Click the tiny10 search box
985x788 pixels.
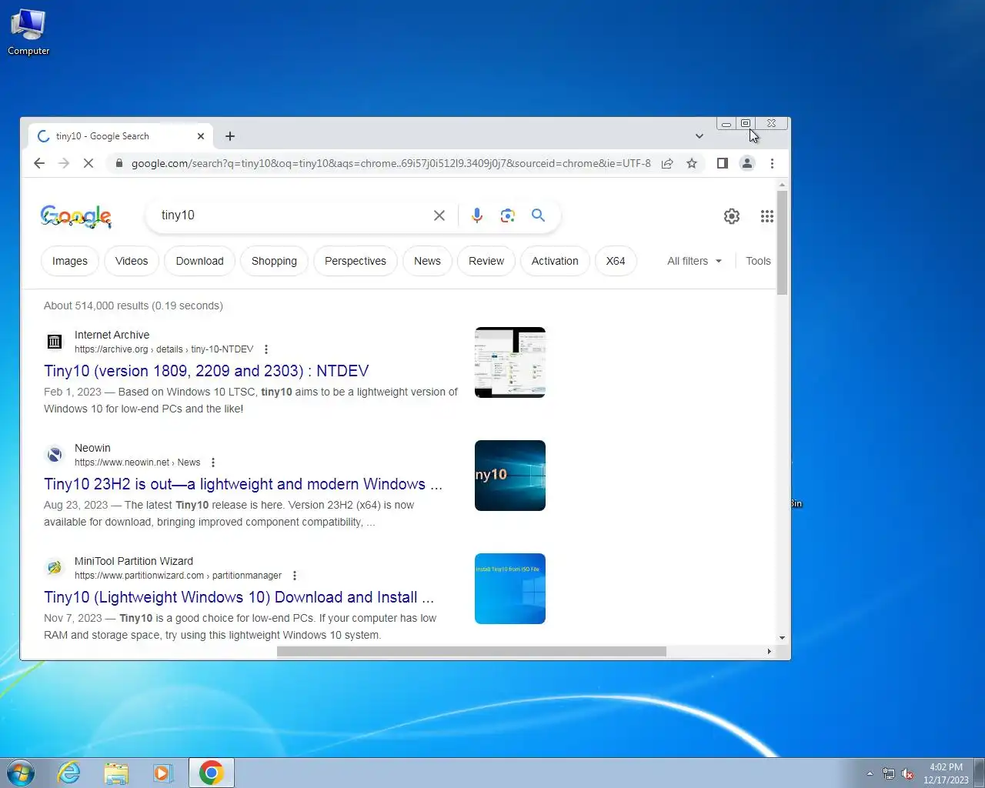(x=292, y=215)
